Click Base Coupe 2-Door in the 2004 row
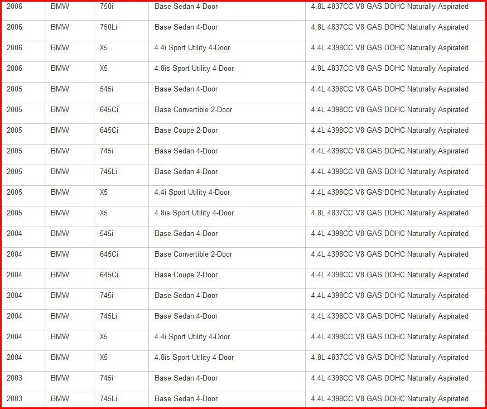 tap(186, 275)
